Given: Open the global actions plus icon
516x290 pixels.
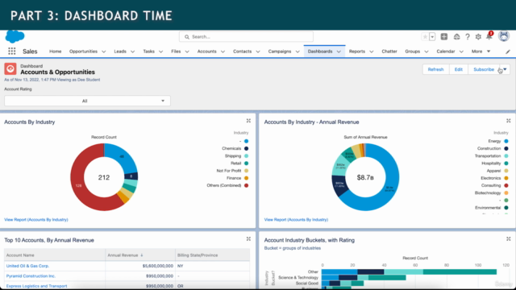Looking at the screenshot, I should (444, 37).
